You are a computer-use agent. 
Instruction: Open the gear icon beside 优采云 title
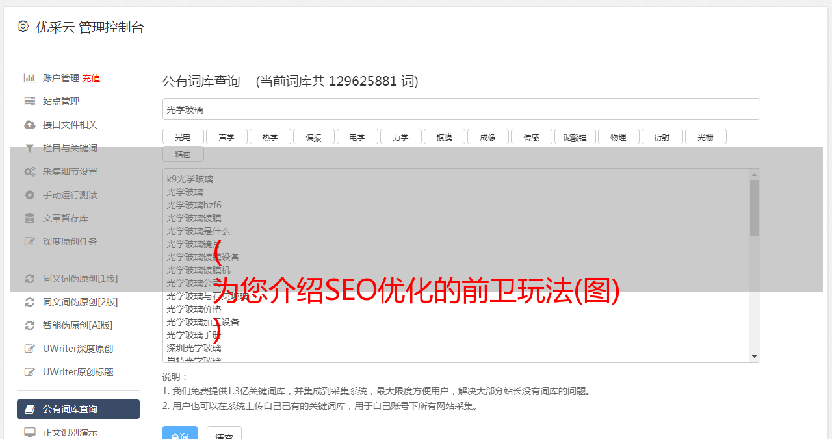23,27
